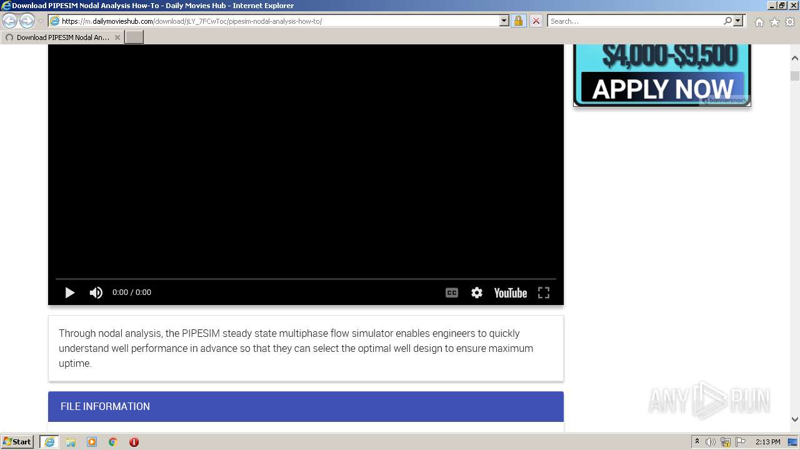Open the video settings gear
800x450 pixels.
tap(477, 292)
